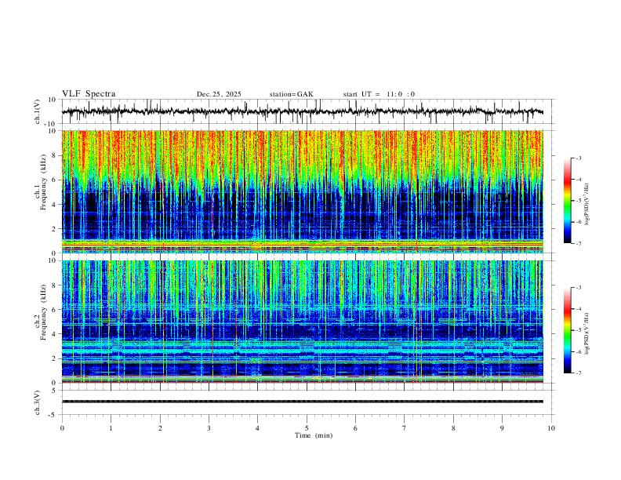The image size is (621, 480).
Task: Click the ch.1 spectrogram colorbar
Action: (x=567, y=201)
